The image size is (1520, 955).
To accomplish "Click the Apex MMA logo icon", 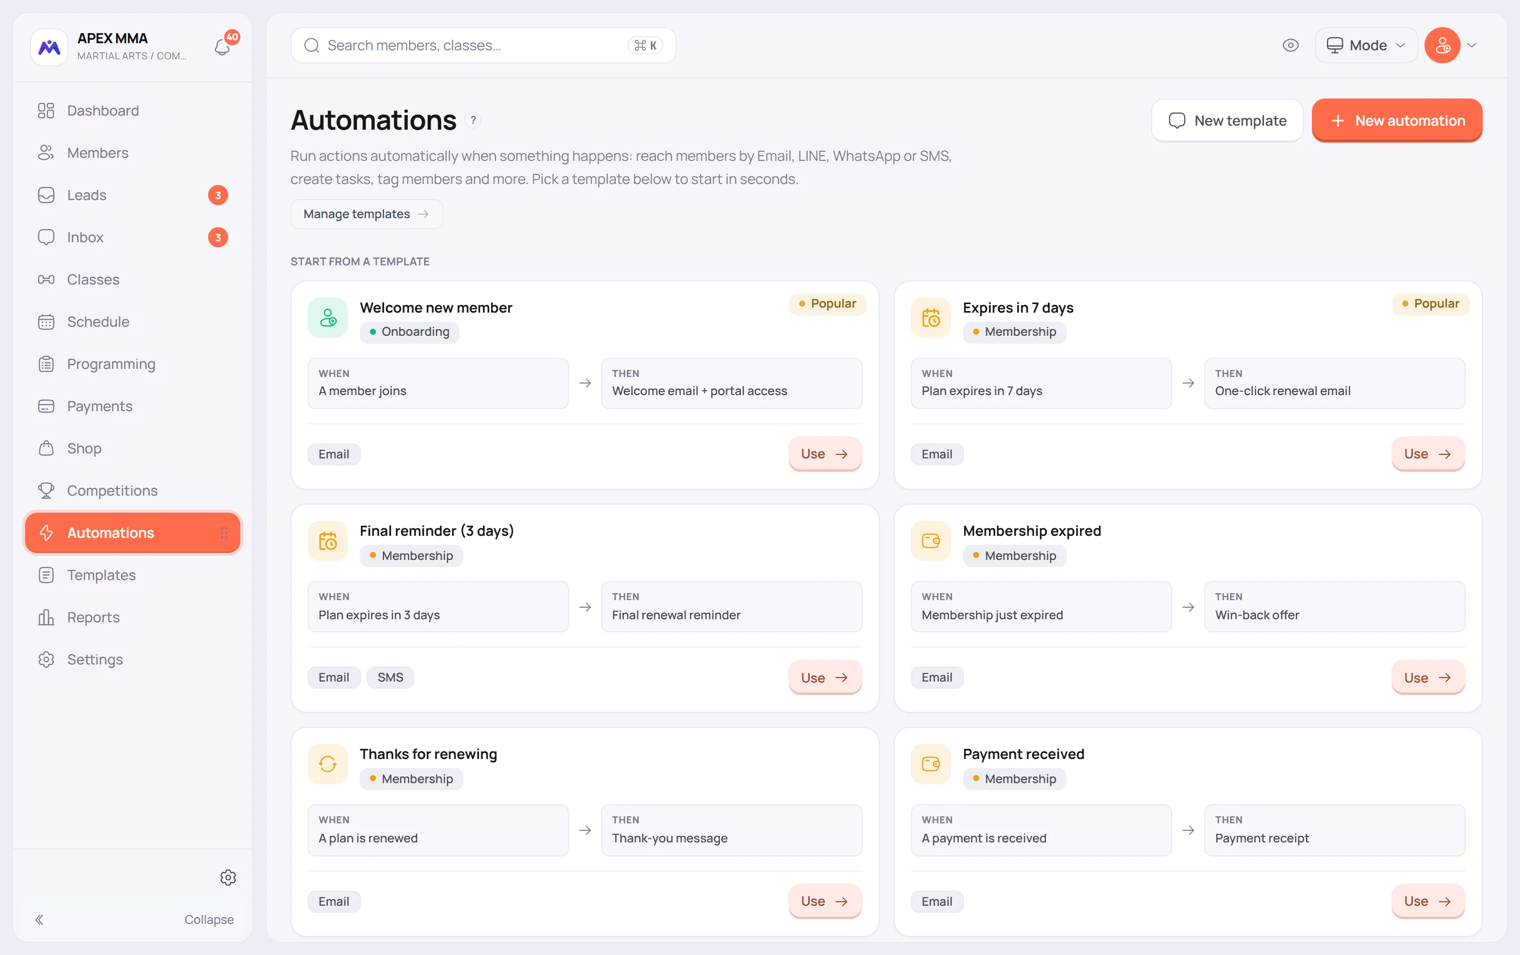I will [49, 46].
